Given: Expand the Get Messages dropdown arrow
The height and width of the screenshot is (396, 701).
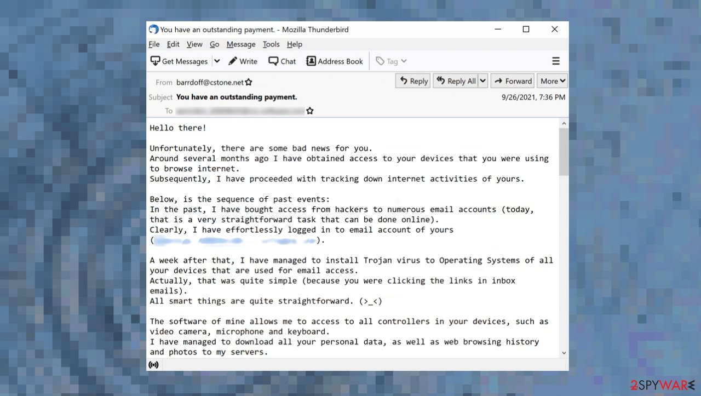Looking at the screenshot, I should 217,61.
